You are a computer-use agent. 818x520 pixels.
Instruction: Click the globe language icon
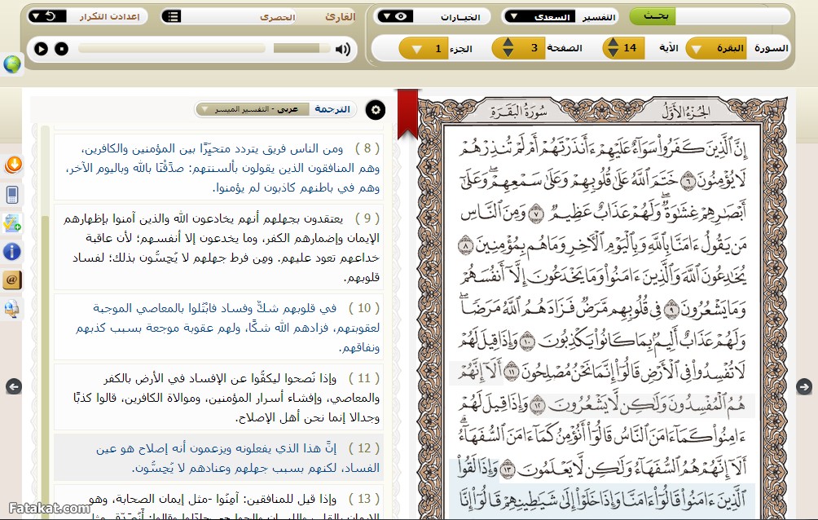click(12, 65)
